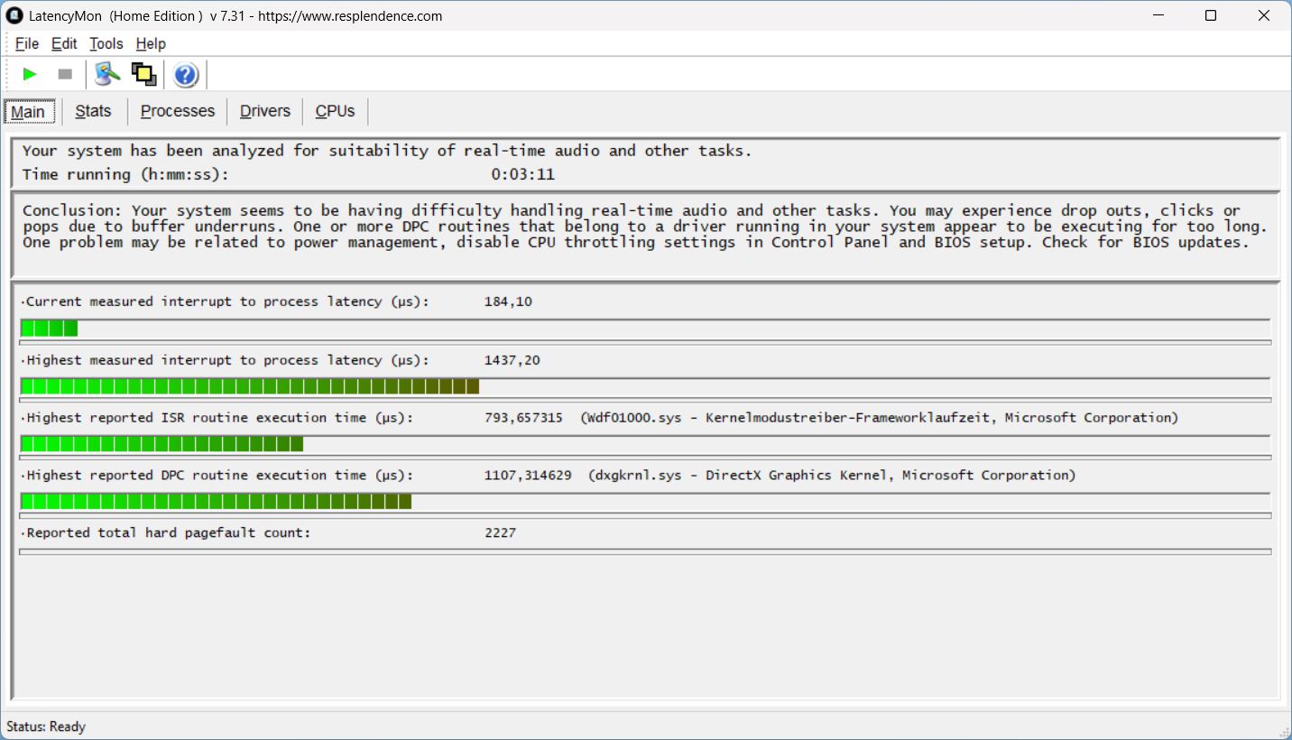The image size is (1292, 740).
Task: Click the 'Reported total hard pagefault count' label
Action: click(x=168, y=532)
